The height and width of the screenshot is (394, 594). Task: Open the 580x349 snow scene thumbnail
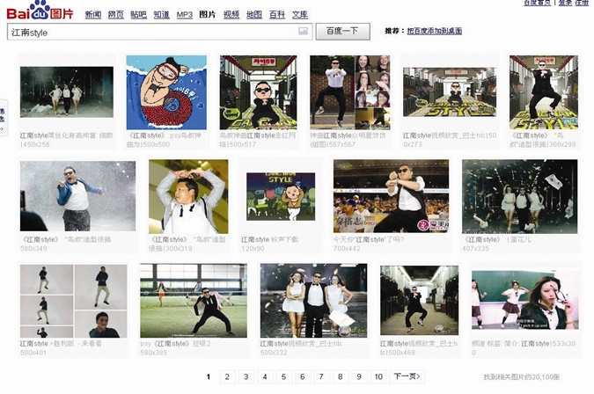pos(77,196)
